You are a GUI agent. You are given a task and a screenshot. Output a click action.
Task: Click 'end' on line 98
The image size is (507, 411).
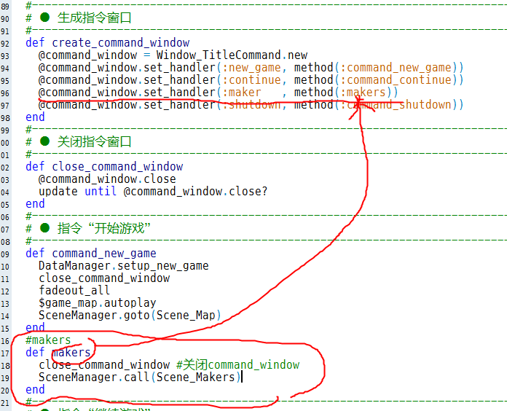tap(35, 117)
